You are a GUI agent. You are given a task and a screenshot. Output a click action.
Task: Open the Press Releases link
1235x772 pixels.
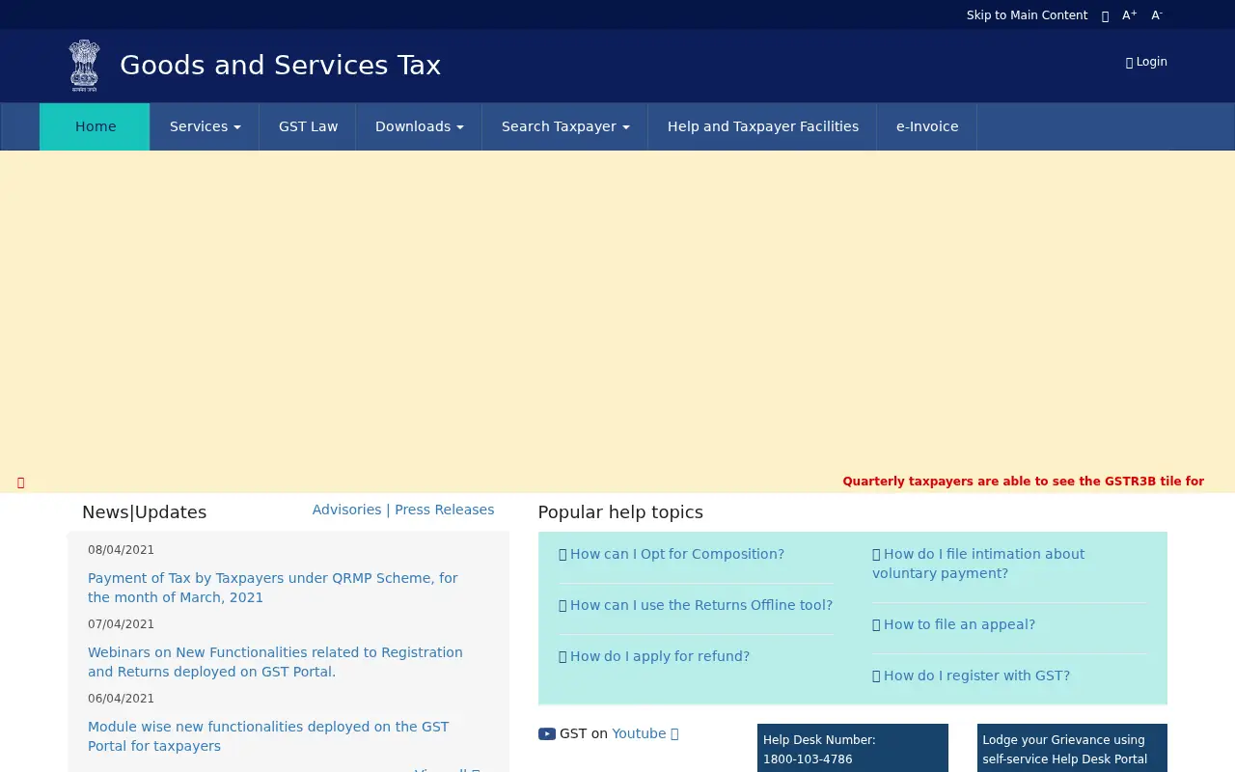coord(444,510)
